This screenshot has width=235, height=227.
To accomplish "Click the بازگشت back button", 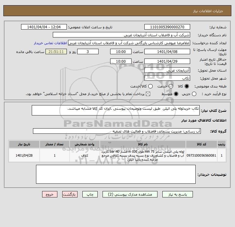I will coord(70,194).
